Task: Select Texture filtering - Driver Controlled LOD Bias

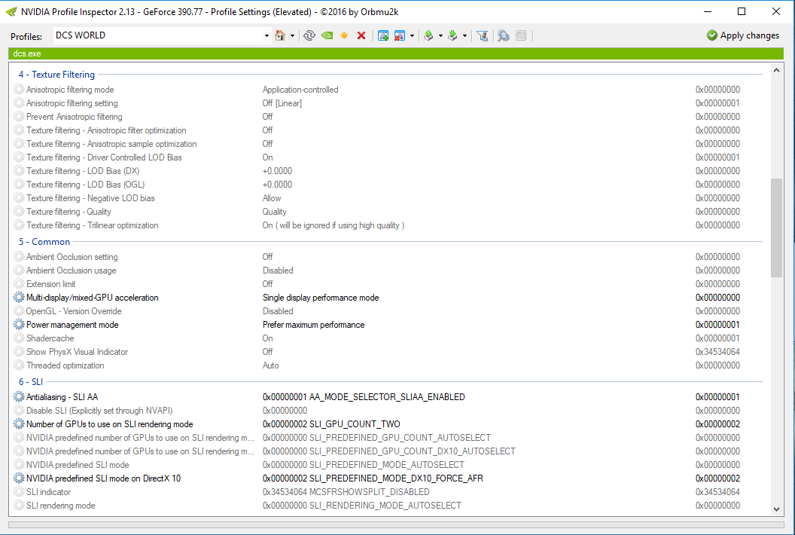Action: [x=388, y=157]
